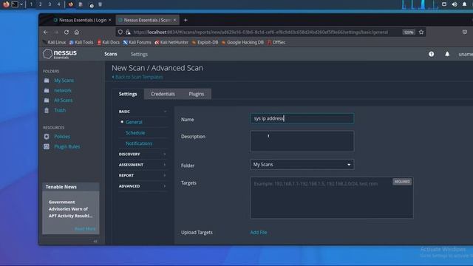
Task: Open the Folder dropdown showing My Scans
Action: click(x=302, y=164)
